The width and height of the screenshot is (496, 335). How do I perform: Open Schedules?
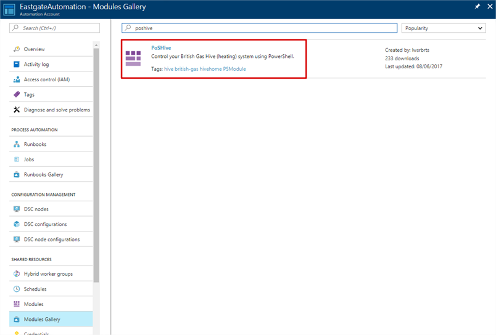click(x=51, y=289)
